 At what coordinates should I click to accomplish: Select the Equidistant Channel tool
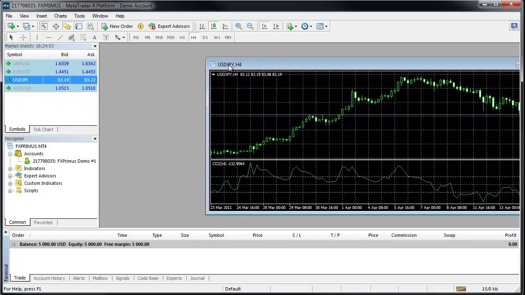[x=71, y=37]
